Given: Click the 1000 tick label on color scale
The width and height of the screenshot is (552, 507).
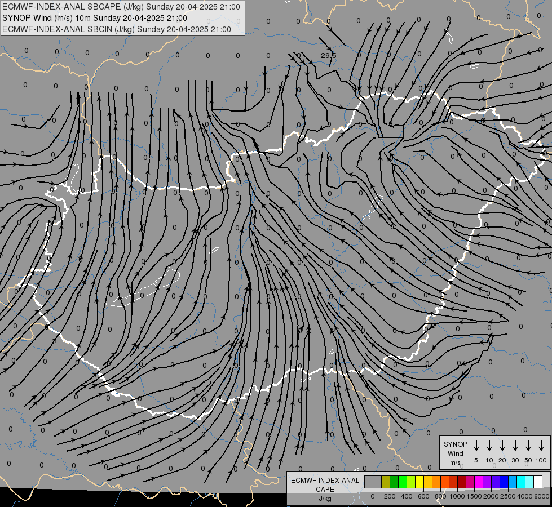Looking at the screenshot, I should pyautogui.click(x=457, y=496).
